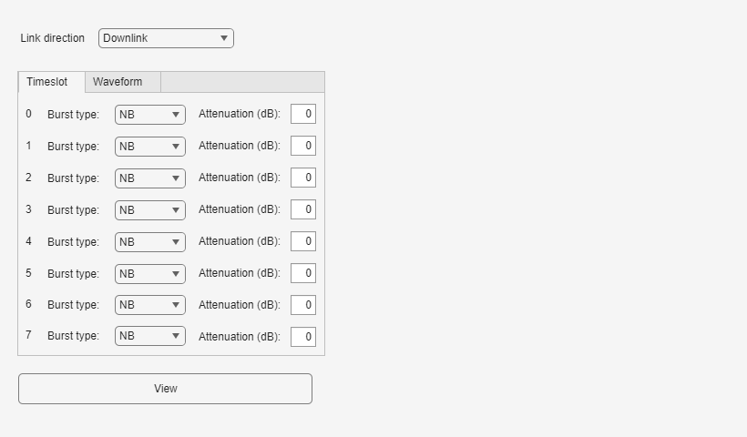This screenshot has height=437, width=747.
Task: Select the Attenuation field for timeslot 7
Action: [303, 337]
